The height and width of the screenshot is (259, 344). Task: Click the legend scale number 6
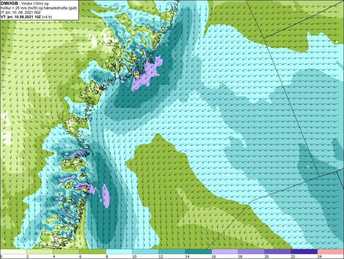tap(80, 257)
